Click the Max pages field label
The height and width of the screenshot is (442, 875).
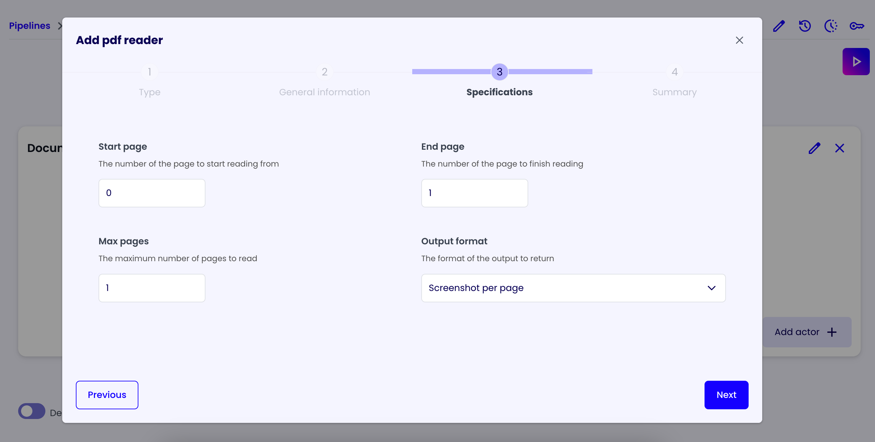(x=124, y=241)
